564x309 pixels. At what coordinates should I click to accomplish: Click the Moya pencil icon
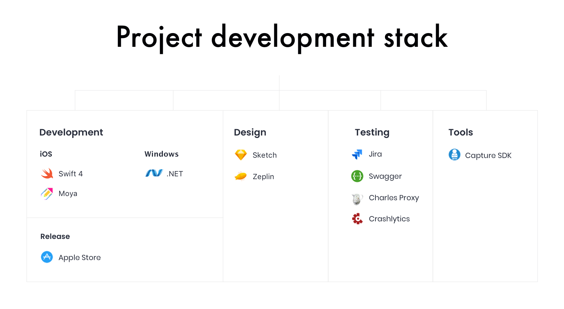(47, 194)
